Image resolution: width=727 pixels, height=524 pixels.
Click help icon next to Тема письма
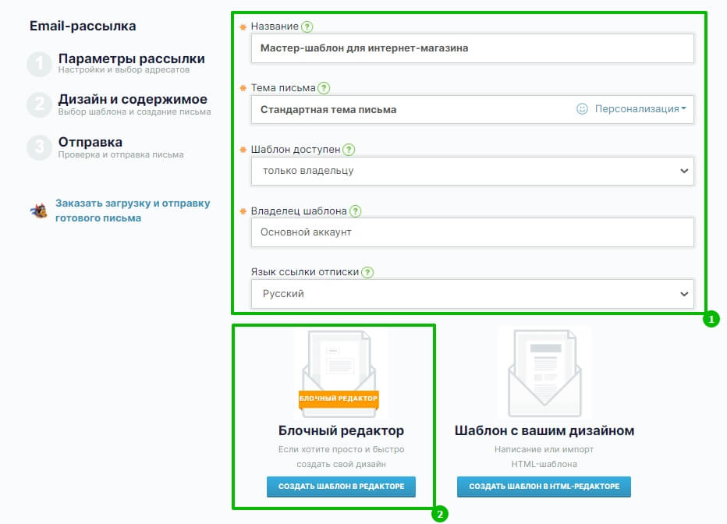(324, 88)
